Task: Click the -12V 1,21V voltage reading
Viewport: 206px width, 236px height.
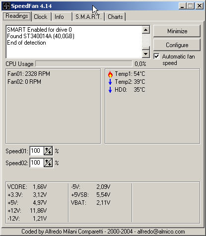Action: click(27, 219)
